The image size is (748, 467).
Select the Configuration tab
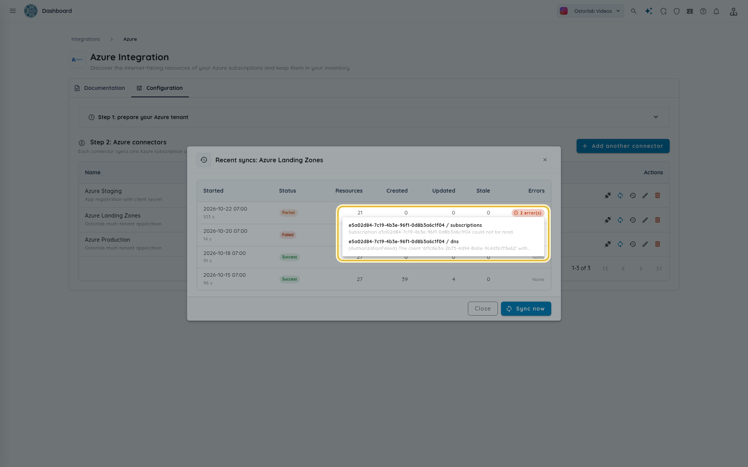tap(160, 88)
